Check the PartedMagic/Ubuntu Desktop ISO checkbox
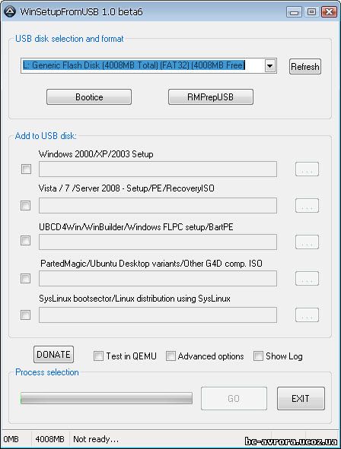Viewport: 341px width, 449px height. click(26, 278)
